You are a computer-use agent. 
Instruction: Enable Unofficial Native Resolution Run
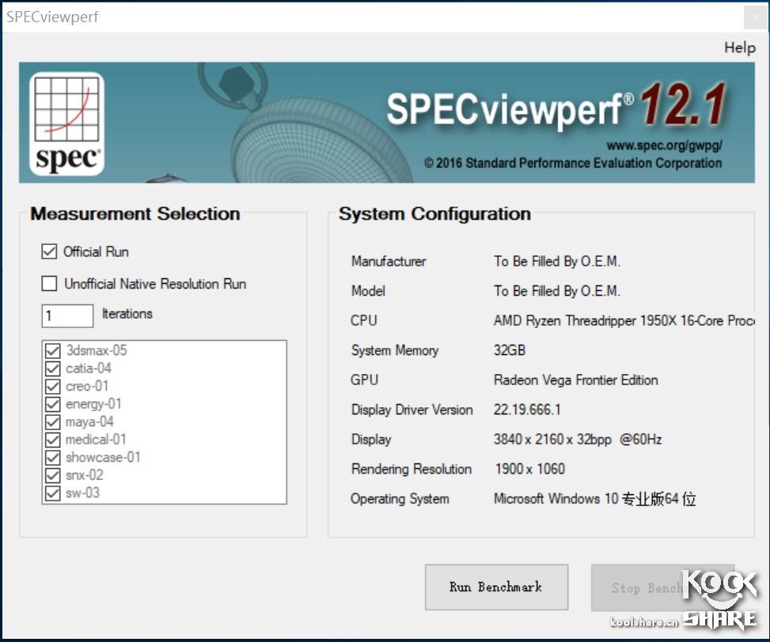(50, 284)
